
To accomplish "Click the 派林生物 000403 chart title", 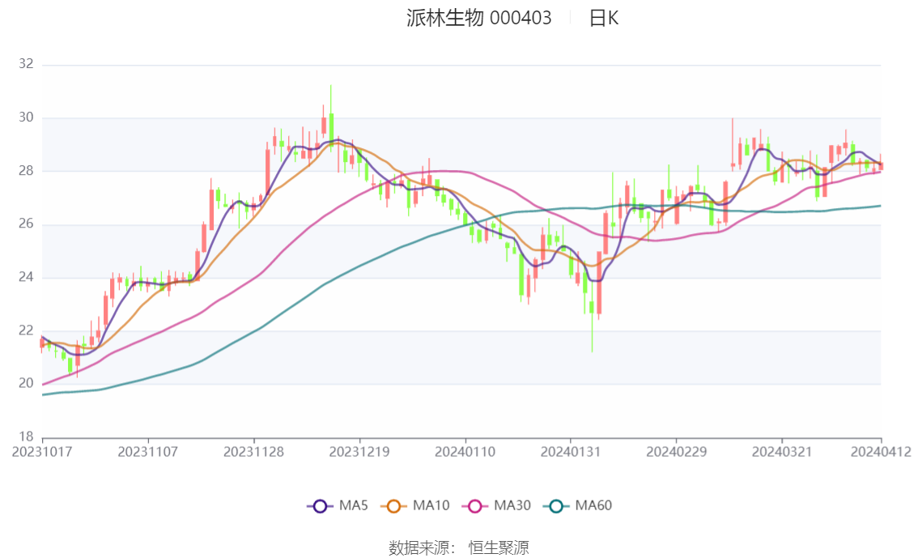I will click(478, 19).
